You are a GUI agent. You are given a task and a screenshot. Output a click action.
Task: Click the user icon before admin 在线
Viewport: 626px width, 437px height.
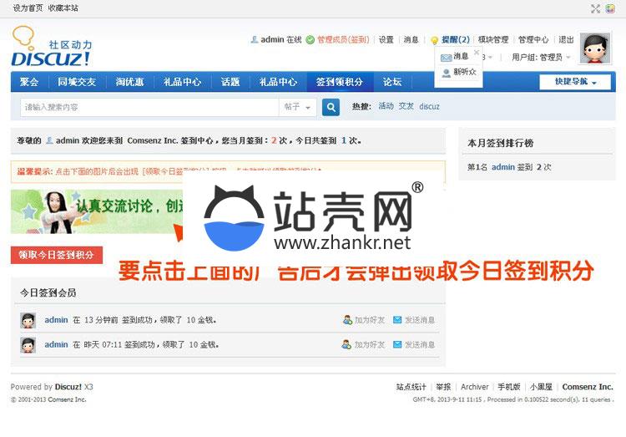coord(255,39)
